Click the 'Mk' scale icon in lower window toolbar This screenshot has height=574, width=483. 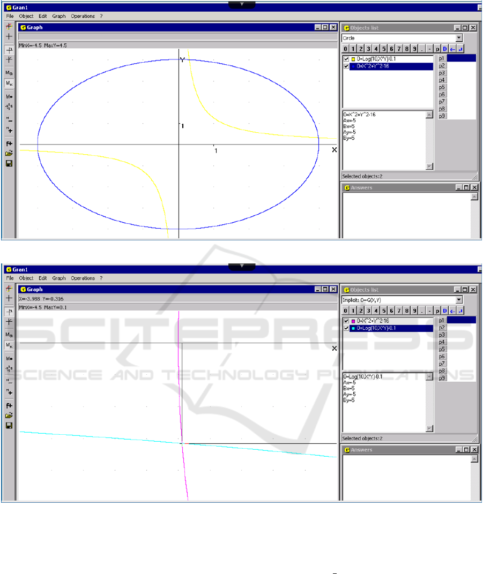coord(9,345)
